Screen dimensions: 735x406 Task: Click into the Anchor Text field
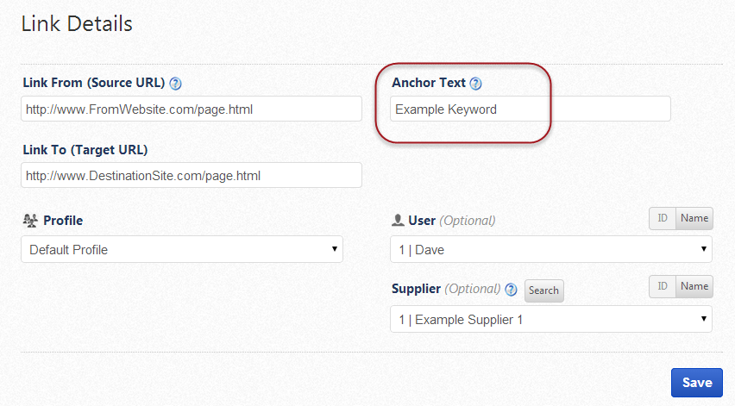[530, 109]
